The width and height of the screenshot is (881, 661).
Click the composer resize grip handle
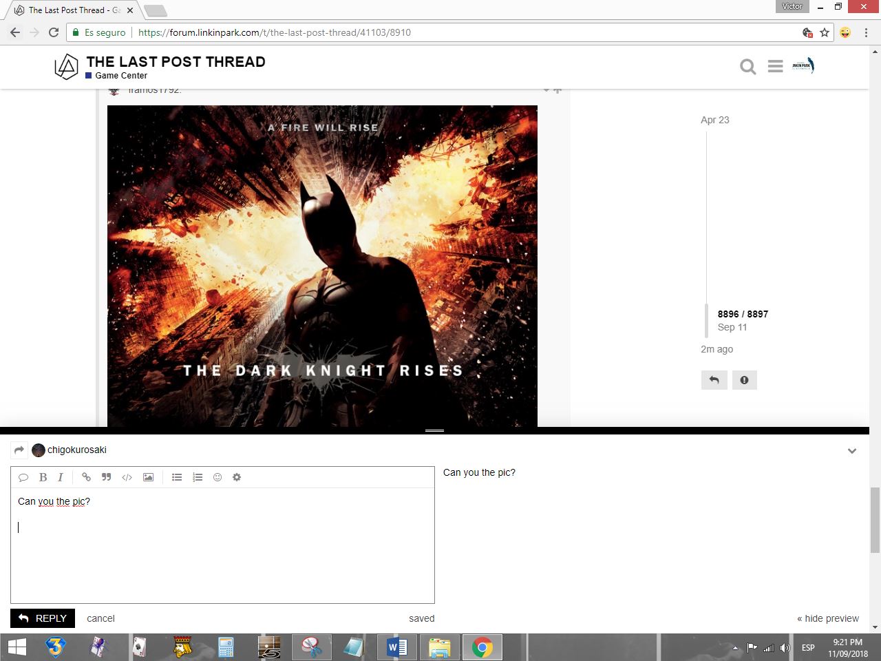(434, 430)
